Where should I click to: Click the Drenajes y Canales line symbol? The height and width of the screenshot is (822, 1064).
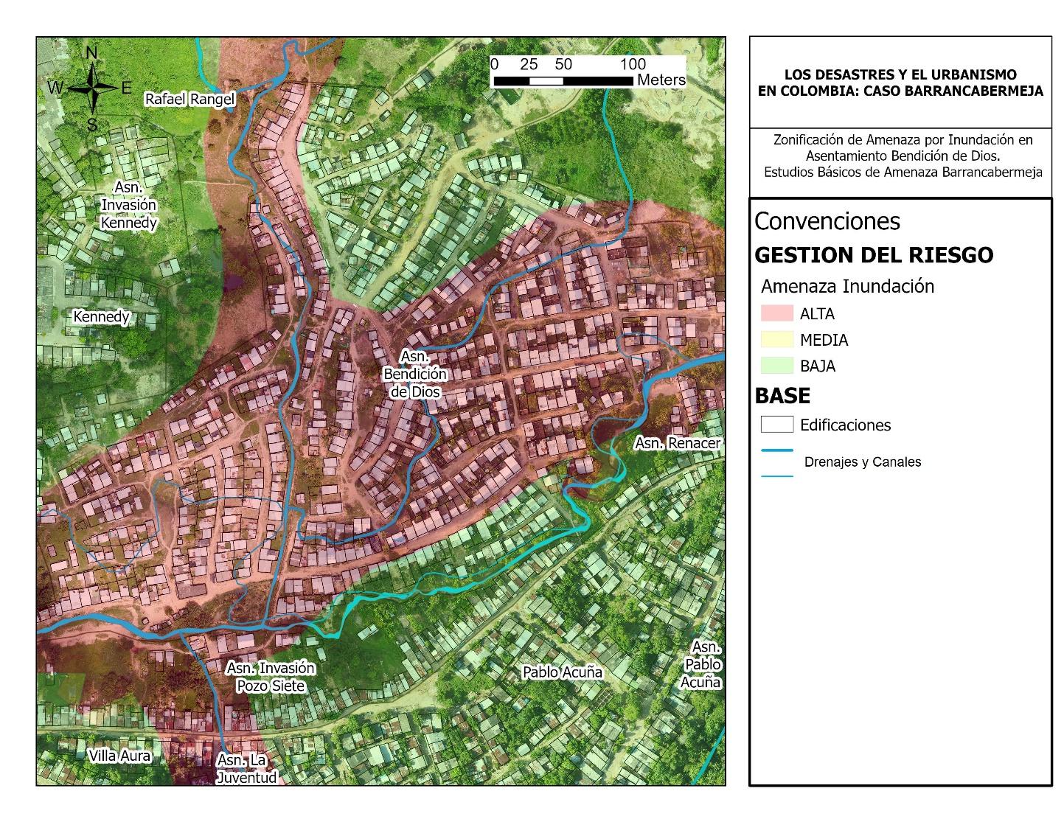pos(777,463)
